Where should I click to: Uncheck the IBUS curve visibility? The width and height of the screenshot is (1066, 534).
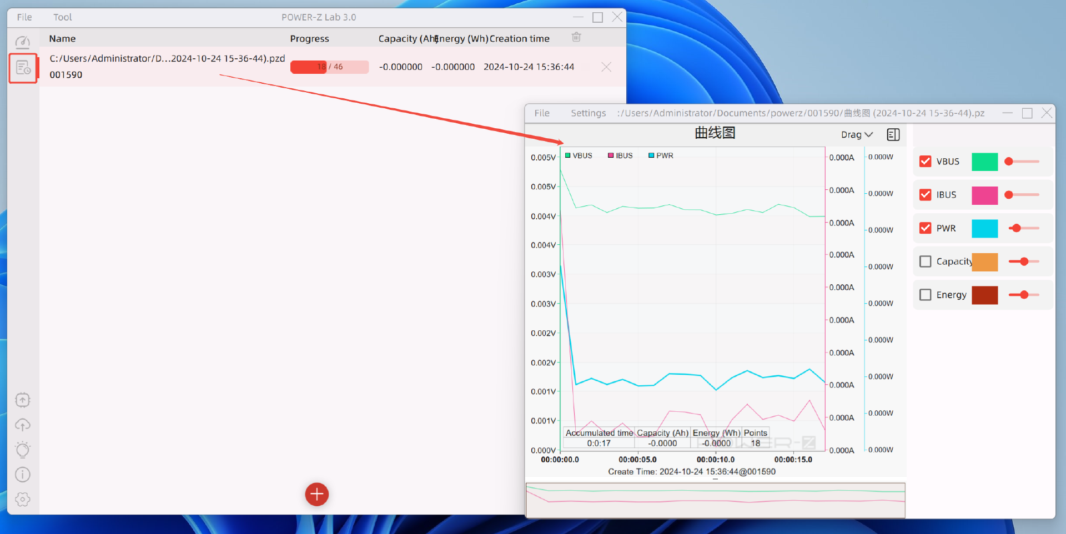click(926, 194)
